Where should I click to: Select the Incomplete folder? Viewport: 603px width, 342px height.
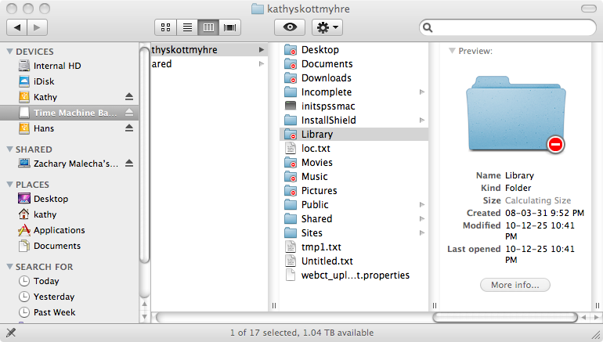click(354, 92)
